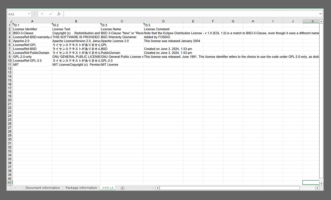Click the LicenseRef-BSD cell
This screenshot has height=200, width=331.
pyautogui.click(x=32, y=49)
